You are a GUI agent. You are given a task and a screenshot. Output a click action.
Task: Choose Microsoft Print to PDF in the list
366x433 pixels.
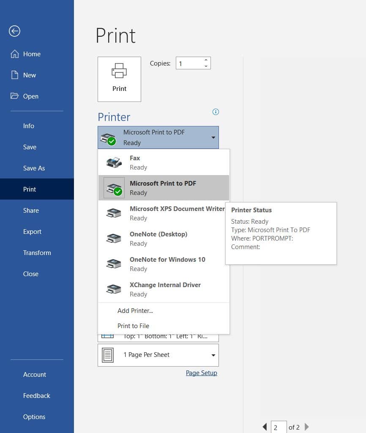(x=164, y=188)
